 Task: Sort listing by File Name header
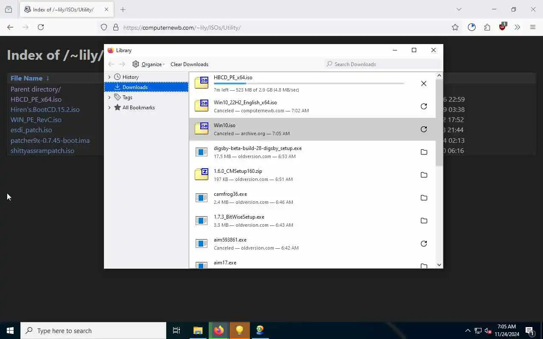[26, 78]
